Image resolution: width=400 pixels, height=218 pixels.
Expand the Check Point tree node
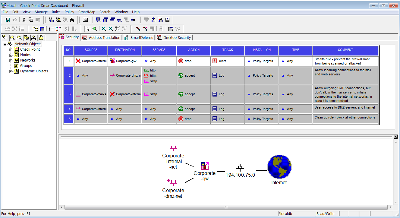click(x=11, y=50)
